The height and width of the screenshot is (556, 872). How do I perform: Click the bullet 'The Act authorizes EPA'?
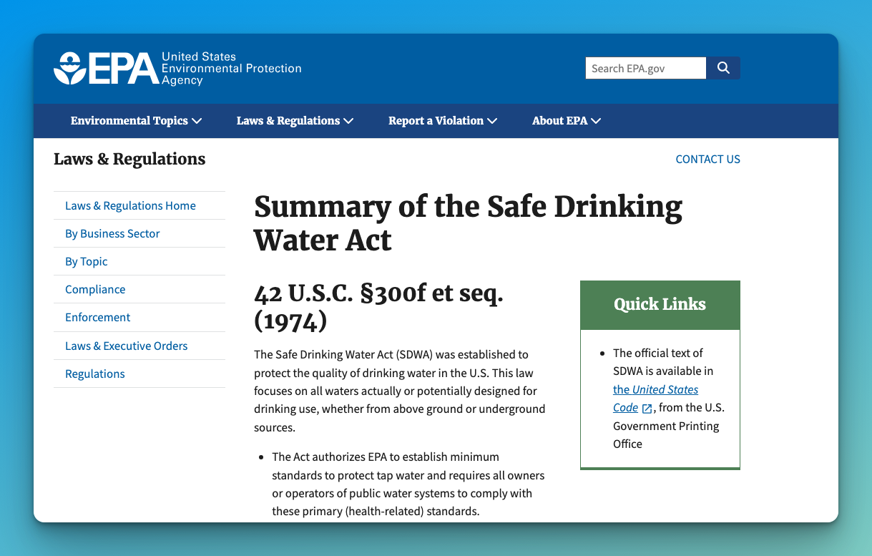coord(408,484)
